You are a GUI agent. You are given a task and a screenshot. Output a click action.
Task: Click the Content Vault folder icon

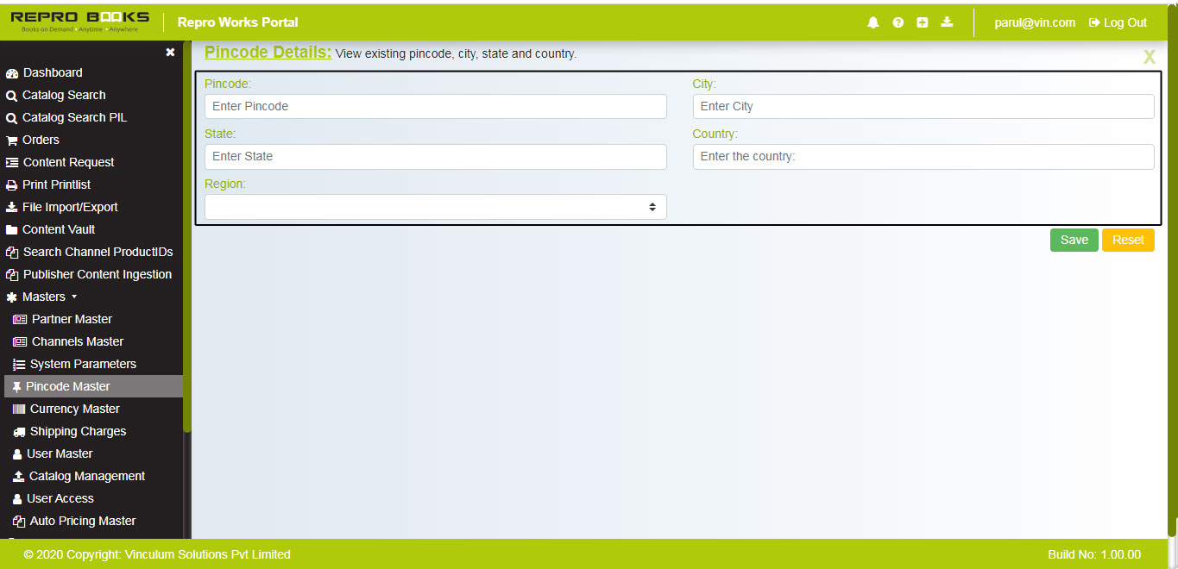click(x=12, y=230)
